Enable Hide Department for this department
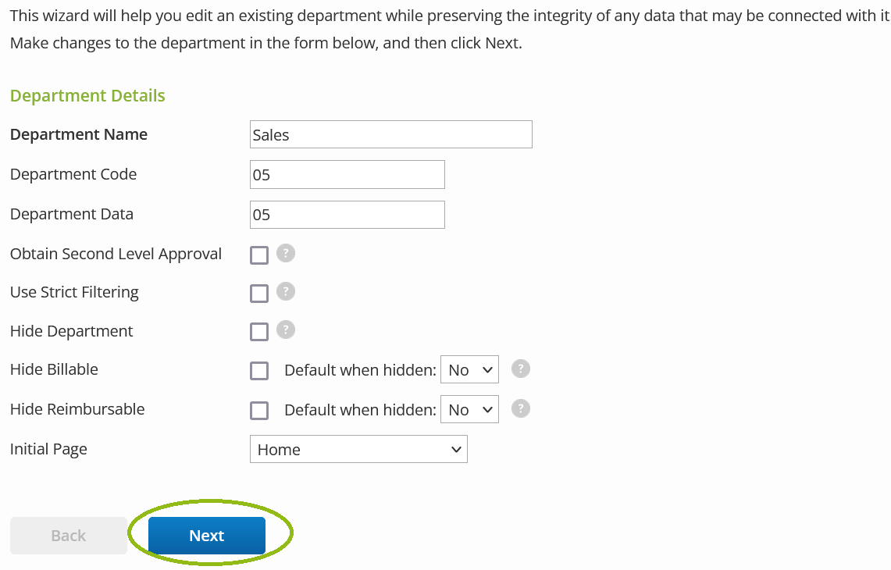 258,331
